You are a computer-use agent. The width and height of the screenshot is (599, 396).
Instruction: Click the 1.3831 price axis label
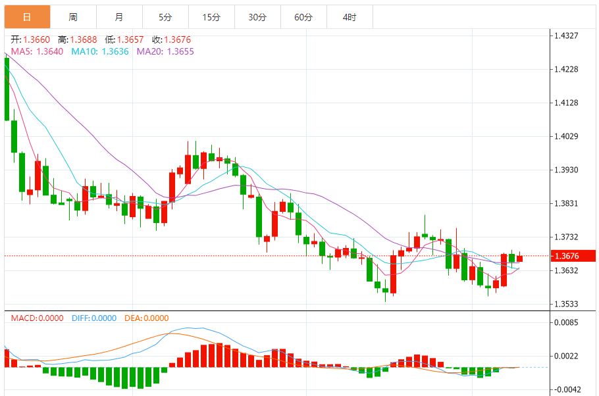click(566, 203)
